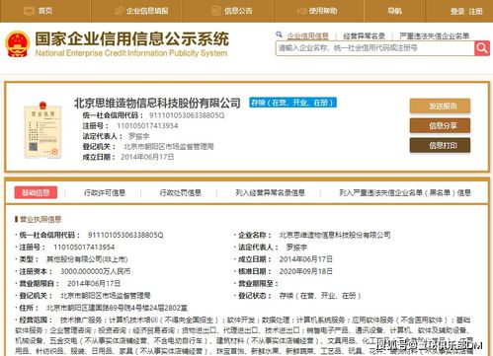The width and height of the screenshot is (493, 356).
Task: Select 经营异常名录 search category
Action: [x=364, y=36]
